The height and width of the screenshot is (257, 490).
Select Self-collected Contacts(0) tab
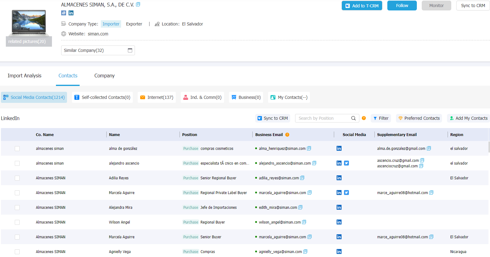click(x=102, y=97)
